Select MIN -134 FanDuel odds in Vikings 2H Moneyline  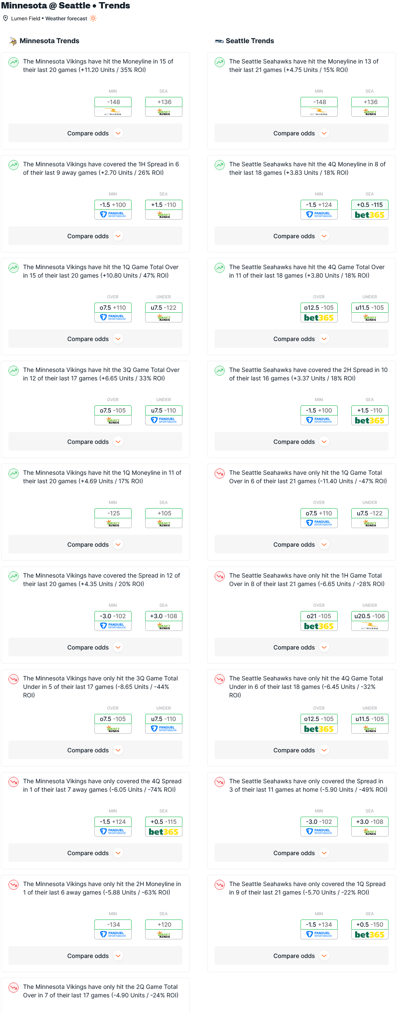point(113,930)
